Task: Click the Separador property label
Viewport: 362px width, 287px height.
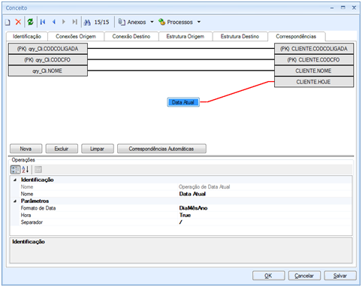Action: (x=32, y=222)
